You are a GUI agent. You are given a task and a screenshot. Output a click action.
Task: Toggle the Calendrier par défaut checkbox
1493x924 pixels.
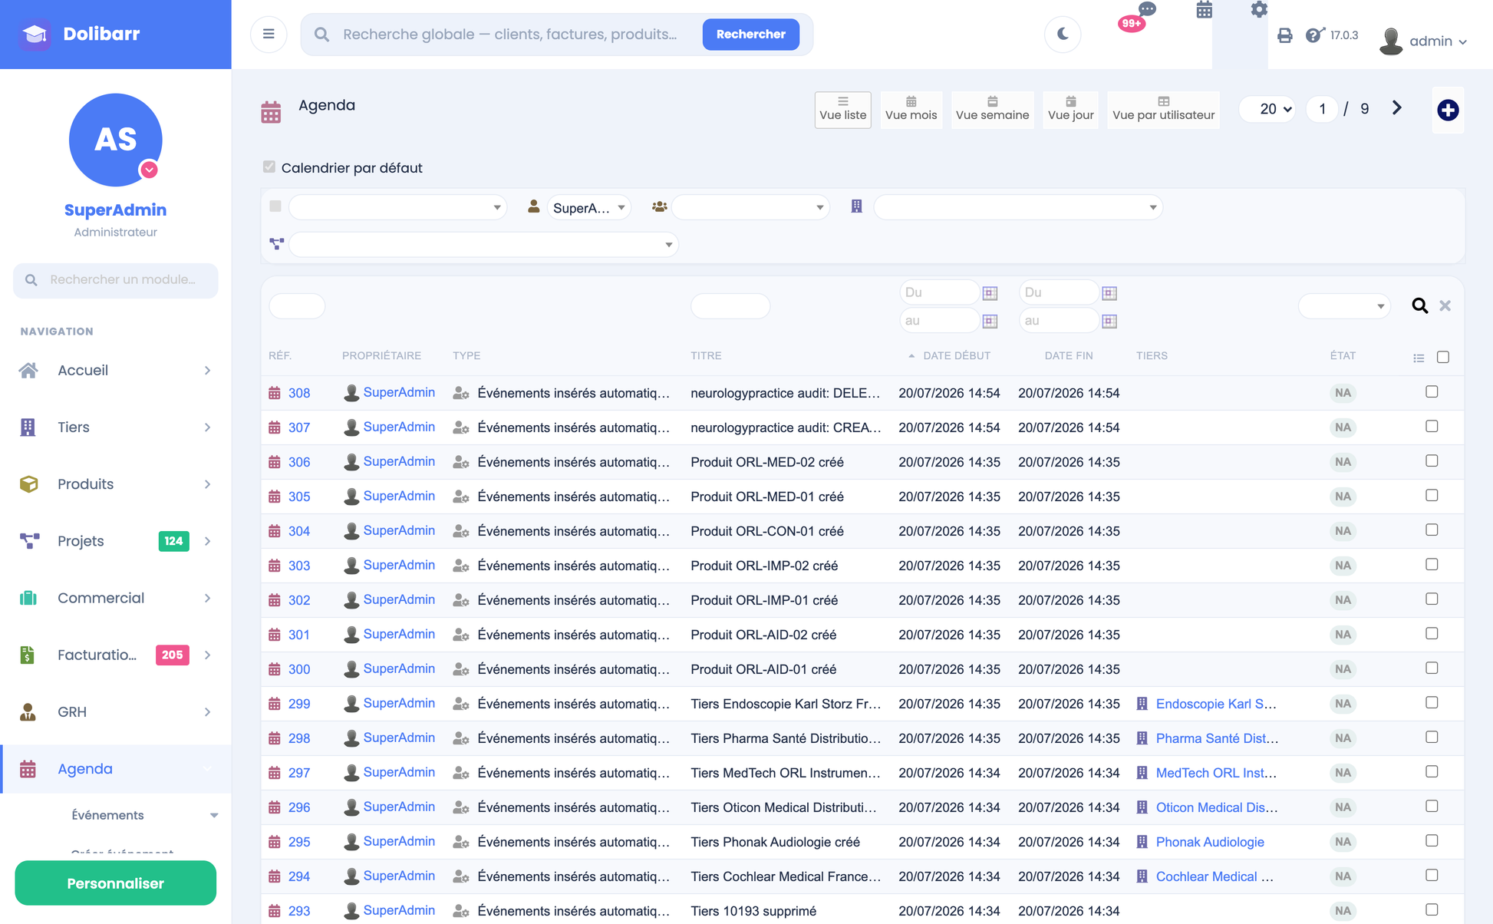(x=269, y=167)
